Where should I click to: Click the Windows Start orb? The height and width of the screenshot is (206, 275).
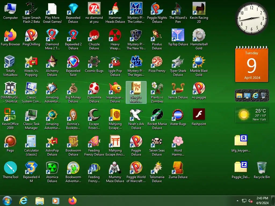pos(7,201)
